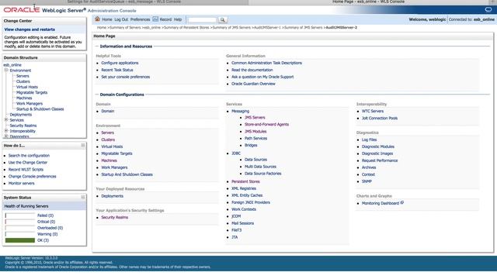Click Home toolbar link
497x279 pixels.
[107, 19]
